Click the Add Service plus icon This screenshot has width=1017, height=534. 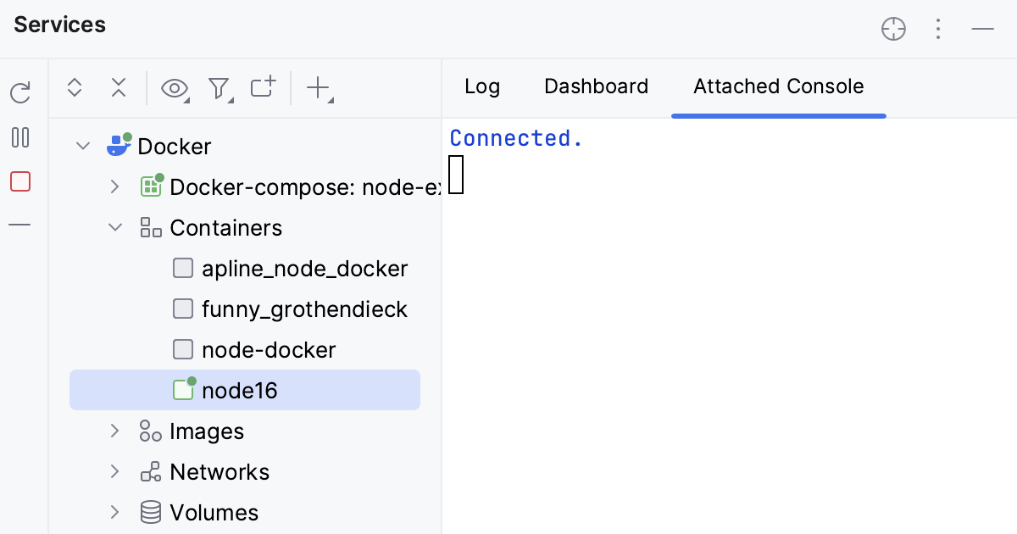(x=319, y=87)
